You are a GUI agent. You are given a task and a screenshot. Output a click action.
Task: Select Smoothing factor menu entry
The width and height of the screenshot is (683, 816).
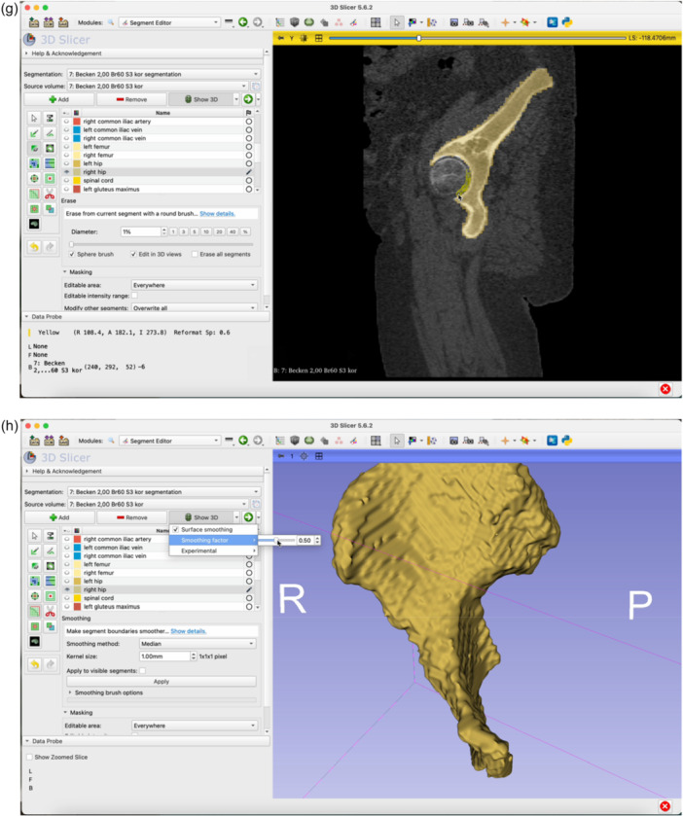pos(213,540)
